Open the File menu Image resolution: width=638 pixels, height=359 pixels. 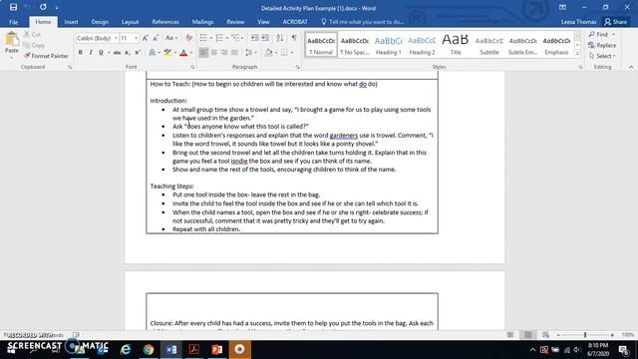click(13, 22)
